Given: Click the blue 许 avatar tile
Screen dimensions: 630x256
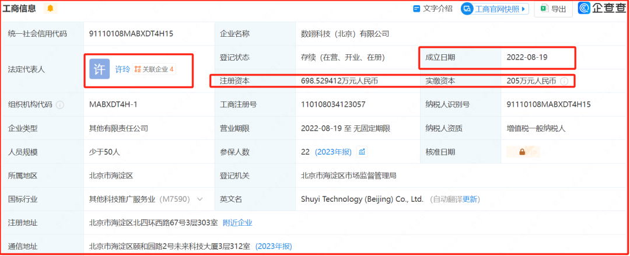Looking at the screenshot, I should point(100,69).
